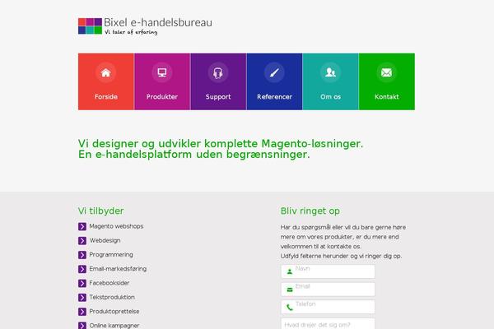
Task: Click the phone icon in Telefon field
Action: click(290, 307)
